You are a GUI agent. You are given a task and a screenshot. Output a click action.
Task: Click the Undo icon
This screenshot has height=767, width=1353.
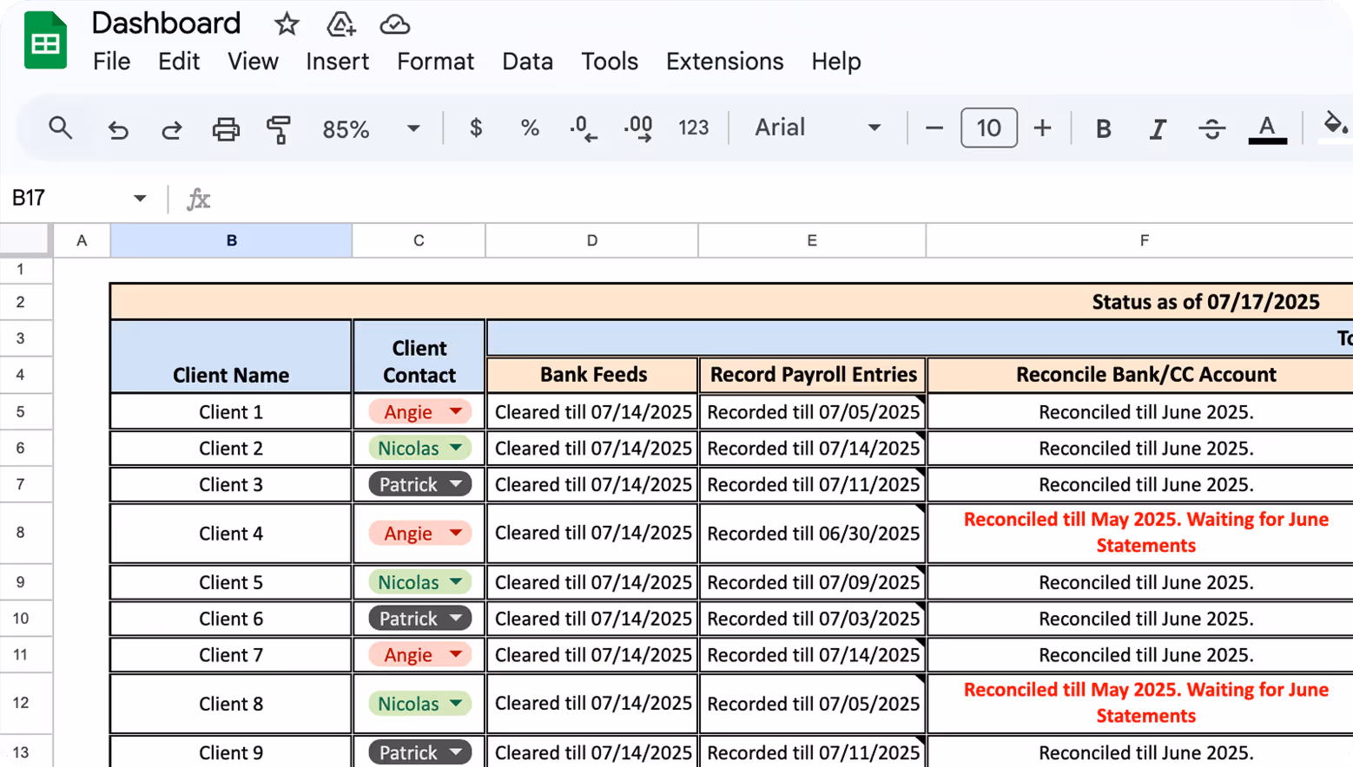pyautogui.click(x=116, y=128)
